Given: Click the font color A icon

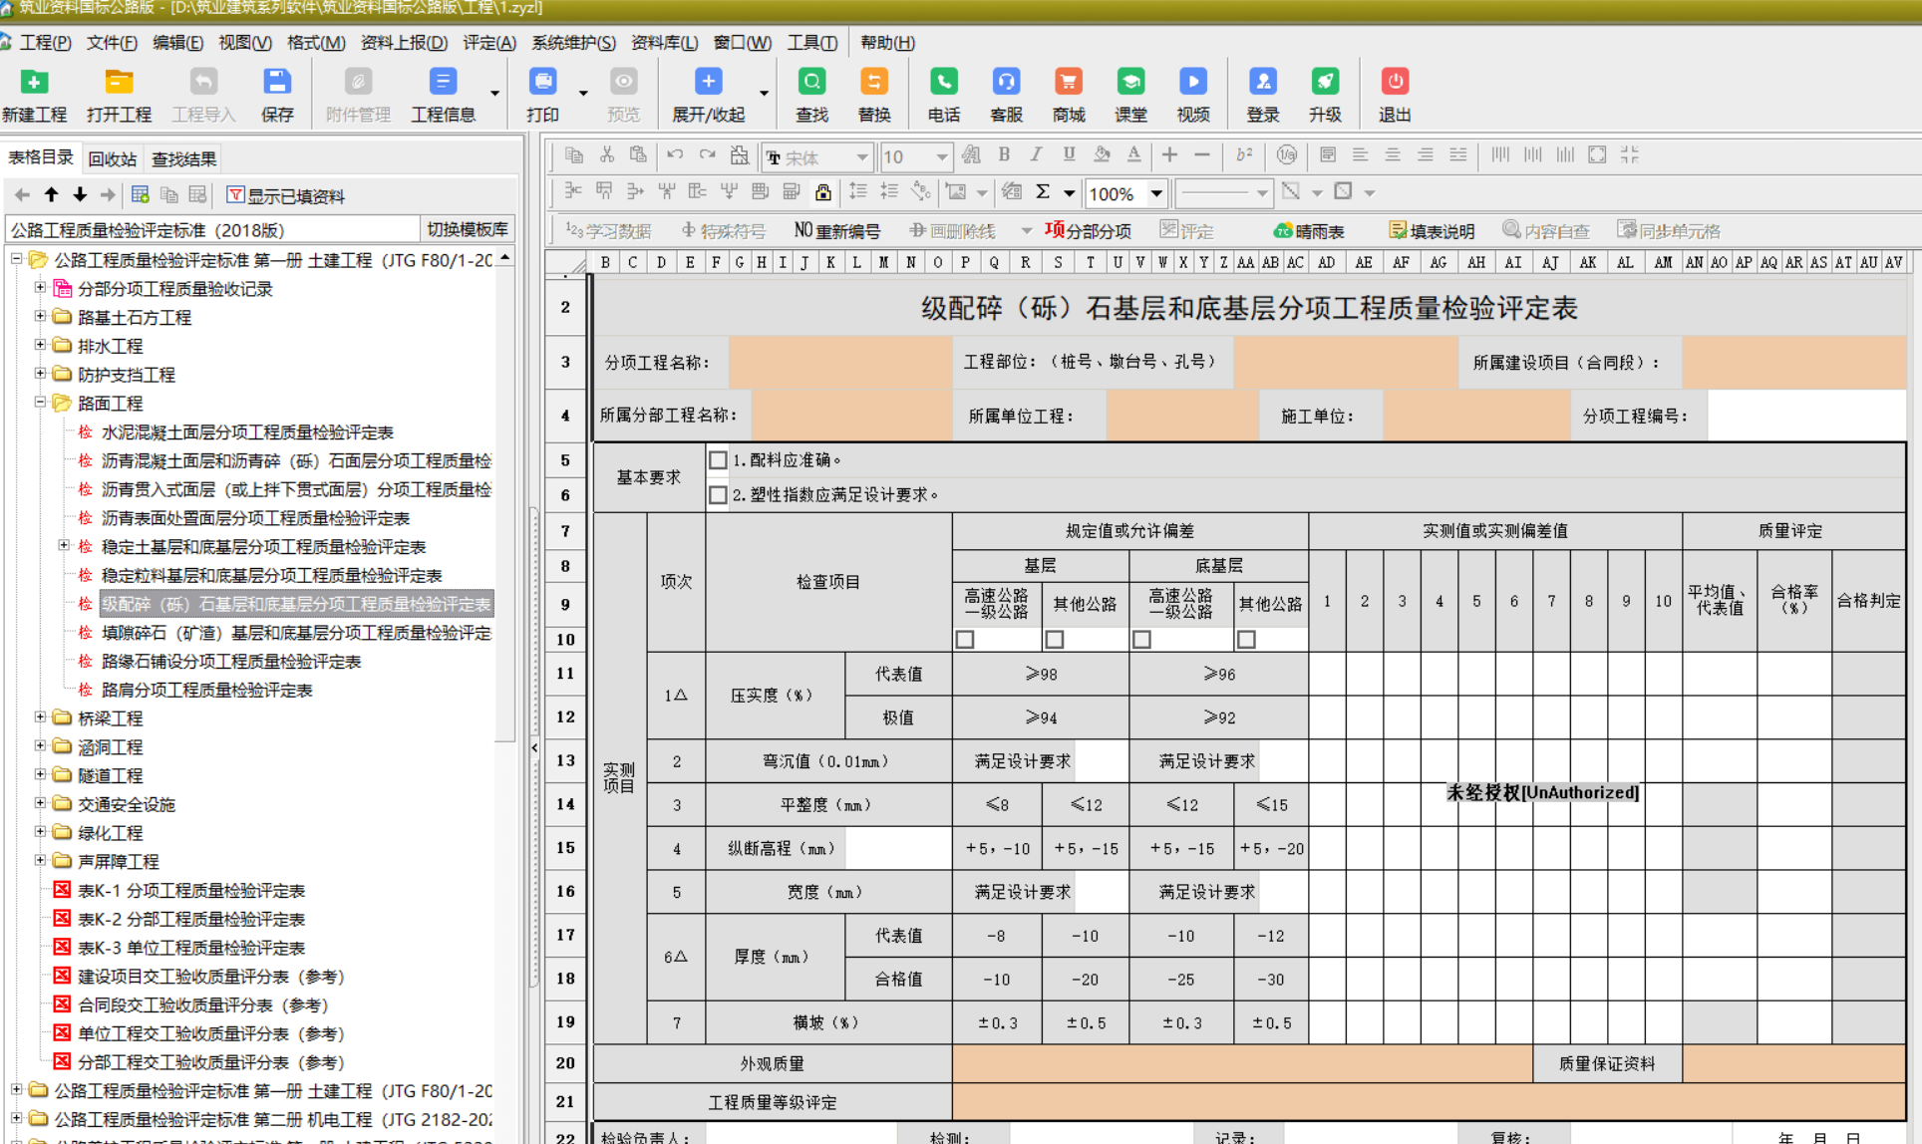Looking at the screenshot, I should [1133, 154].
